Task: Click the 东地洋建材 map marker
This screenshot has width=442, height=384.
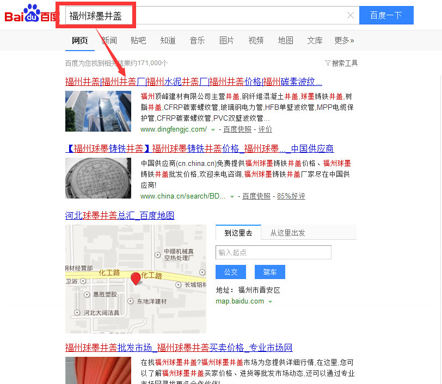Action: (x=130, y=301)
